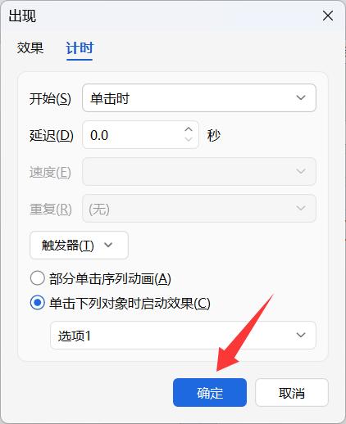Click the 取消 button
Viewport: 346px width, 424px height.
pos(292,393)
